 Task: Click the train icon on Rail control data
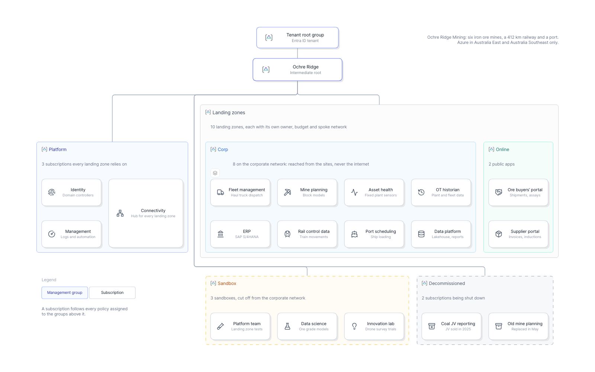pos(287,234)
